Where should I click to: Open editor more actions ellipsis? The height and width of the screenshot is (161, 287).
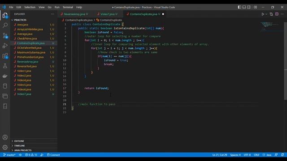[x=282, y=14]
